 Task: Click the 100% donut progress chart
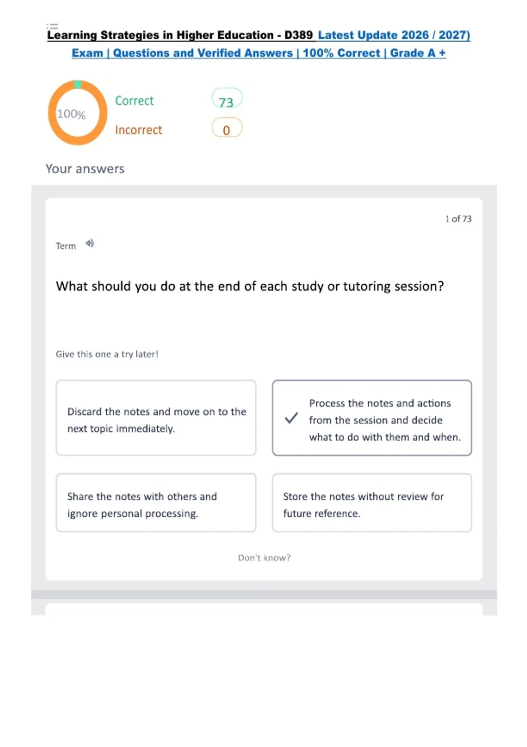pyautogui.click(x=77, y=113)
